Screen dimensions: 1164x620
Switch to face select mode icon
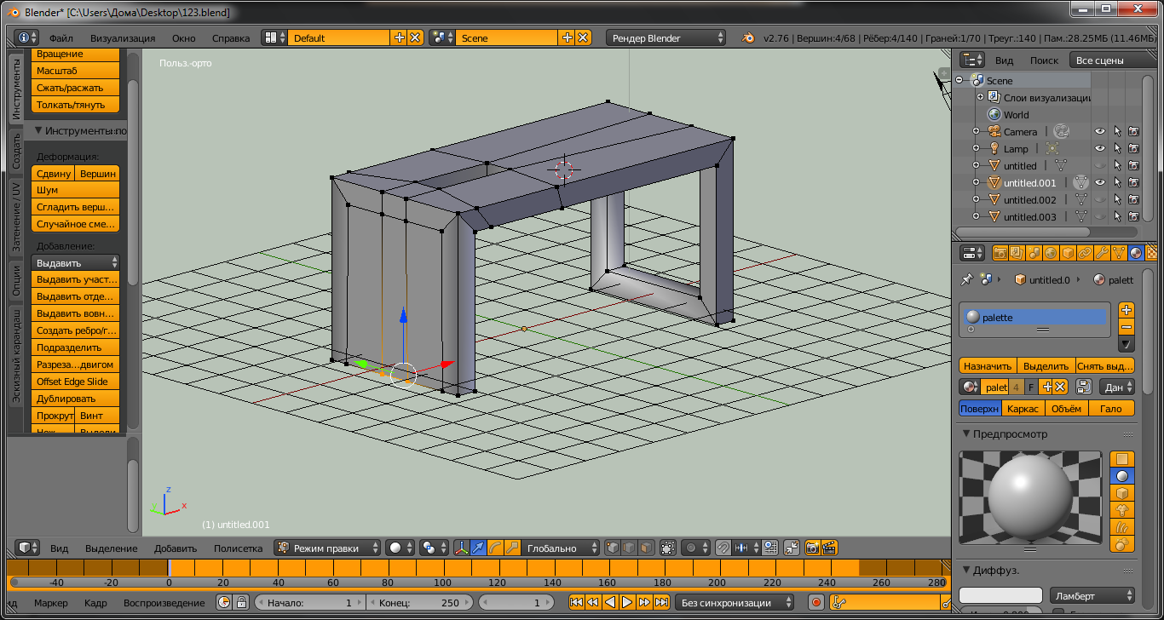[646, 548]
